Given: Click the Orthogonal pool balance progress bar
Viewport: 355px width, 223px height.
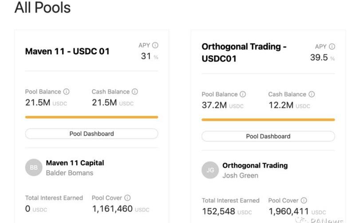Looking at the screenshot, I should tap(268, 119).
